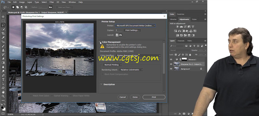Add a Levels adjustment

point(181,27)
